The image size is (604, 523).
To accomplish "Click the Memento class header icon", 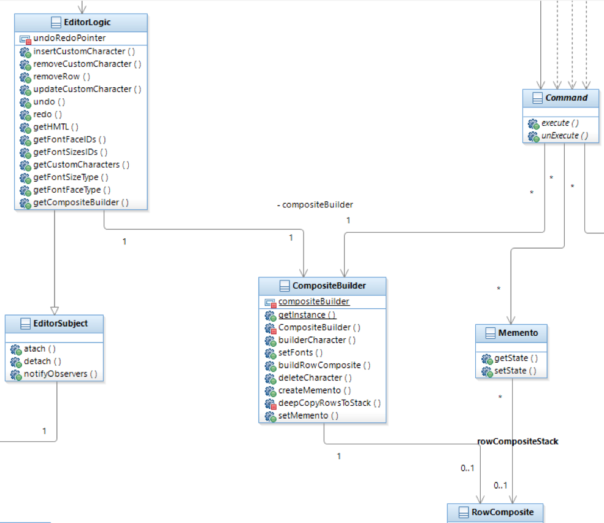I will (x=491, y=333).
